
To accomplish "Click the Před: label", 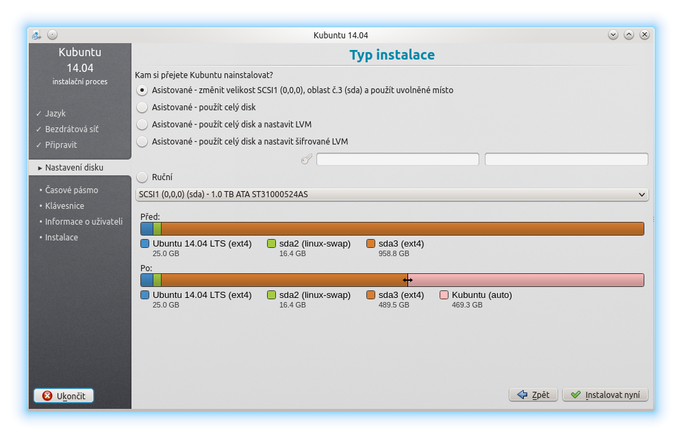I will pos(150,216).
